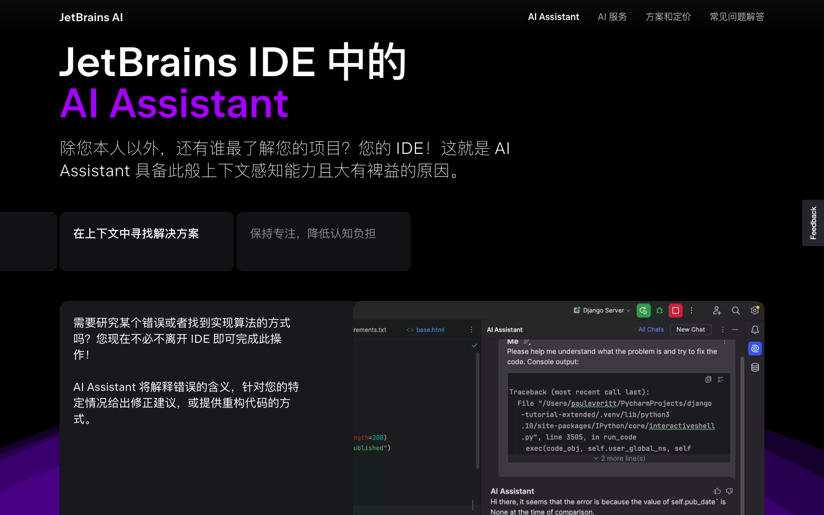824x515 pixels.
Task: Open Search Everywhere with the magnifier icon
Action: click(x=736, y=310)
